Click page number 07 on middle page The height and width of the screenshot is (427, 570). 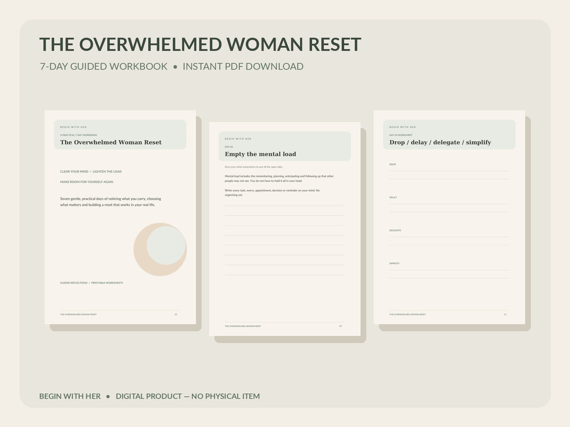pyautogui.click(x=341, y=326)
